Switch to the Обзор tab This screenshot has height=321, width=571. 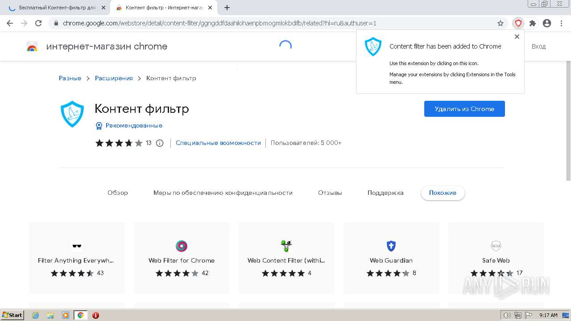(118, 193)
